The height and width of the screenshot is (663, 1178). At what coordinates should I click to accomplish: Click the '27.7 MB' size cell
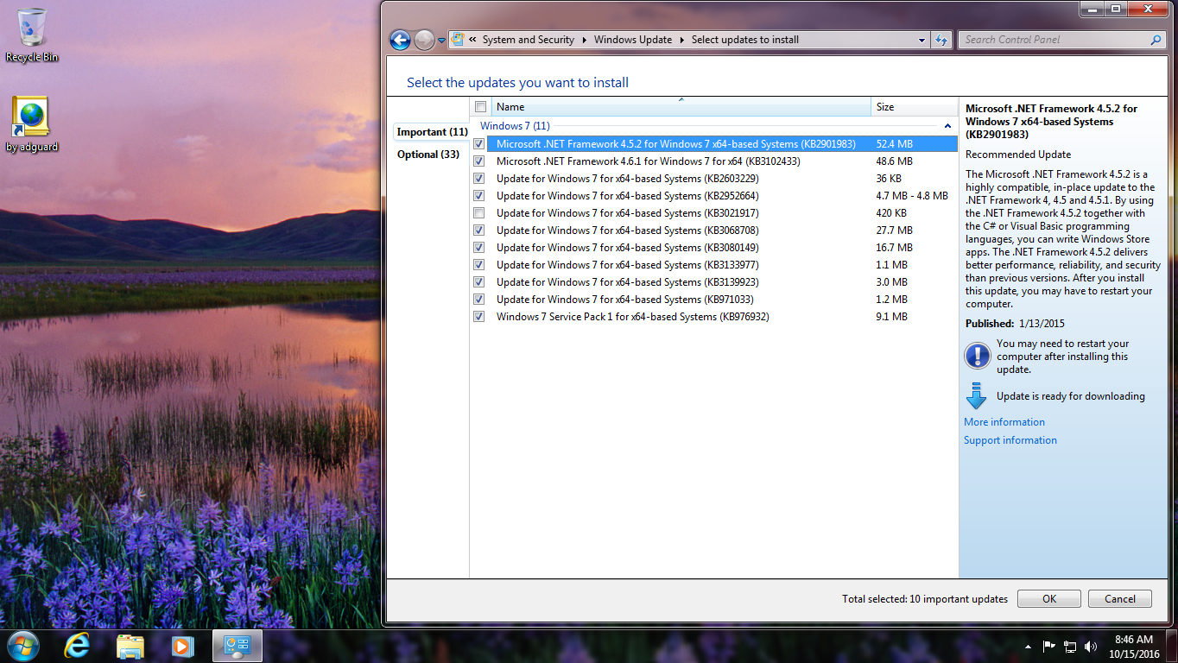tap(895, 230)
